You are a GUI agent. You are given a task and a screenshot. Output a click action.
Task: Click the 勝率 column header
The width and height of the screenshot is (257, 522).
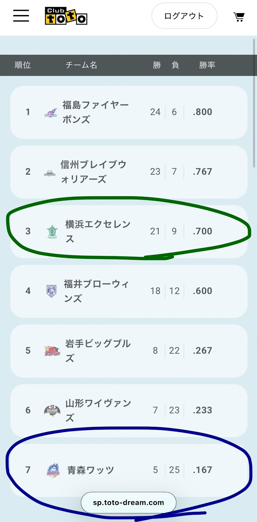(x=207, y=65)
